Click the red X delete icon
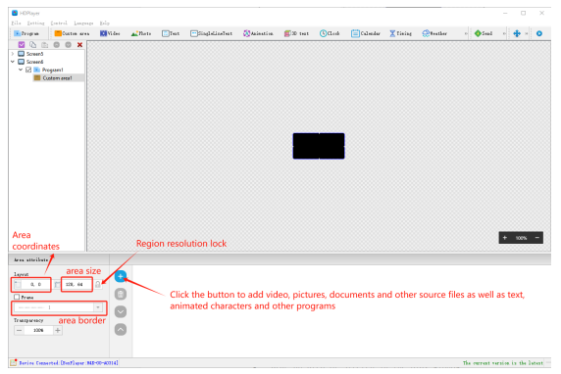Image resolution: width=561 pixels, height=374 pixels. click(x=79, y=45)
